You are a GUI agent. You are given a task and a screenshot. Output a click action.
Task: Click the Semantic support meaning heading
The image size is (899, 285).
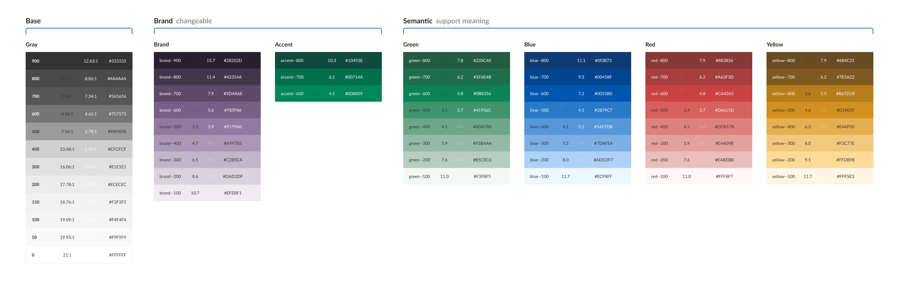coord(446,21)
